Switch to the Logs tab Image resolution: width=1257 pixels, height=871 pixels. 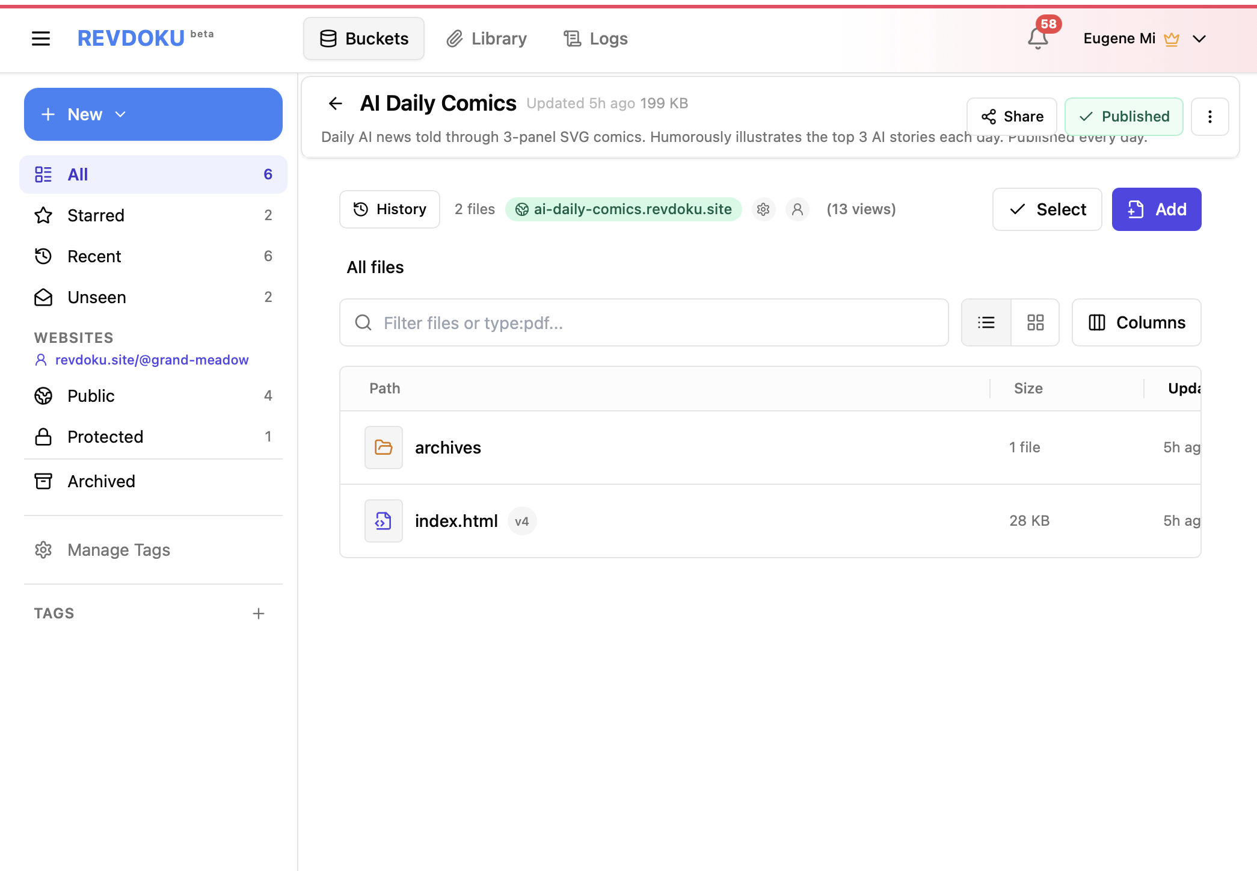[x=595, y=38]
